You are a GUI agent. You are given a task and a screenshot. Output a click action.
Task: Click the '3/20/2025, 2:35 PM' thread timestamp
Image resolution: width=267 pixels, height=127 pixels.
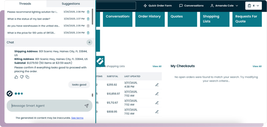tap(74, 26)
